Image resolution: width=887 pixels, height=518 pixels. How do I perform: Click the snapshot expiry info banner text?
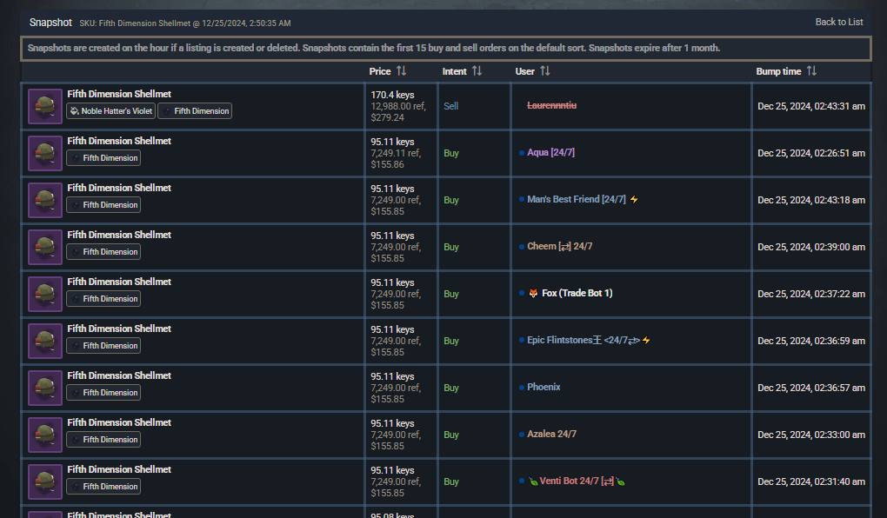tap(373, 48)
